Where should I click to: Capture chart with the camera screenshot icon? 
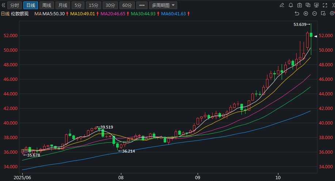tap(299, 5)
